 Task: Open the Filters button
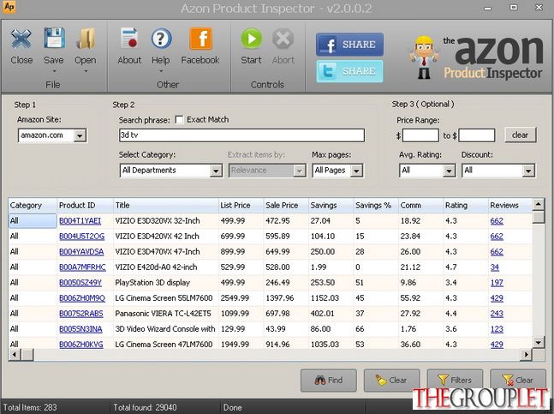point(455,381)
